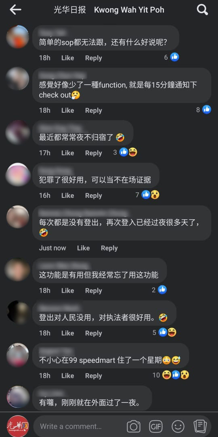
Task: Open avatar of the first commenter
Action: coord(17,37)
